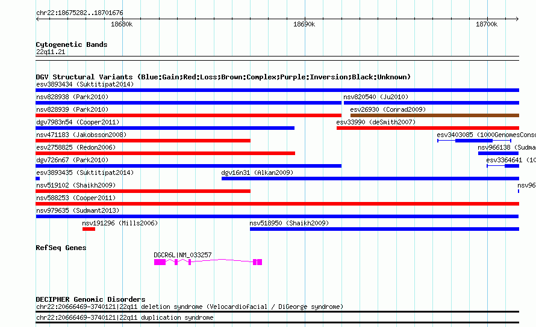The image size is (536, 327).
Task: Select the nsv471183 (Jakobsson2008) label
Action: 81,135
